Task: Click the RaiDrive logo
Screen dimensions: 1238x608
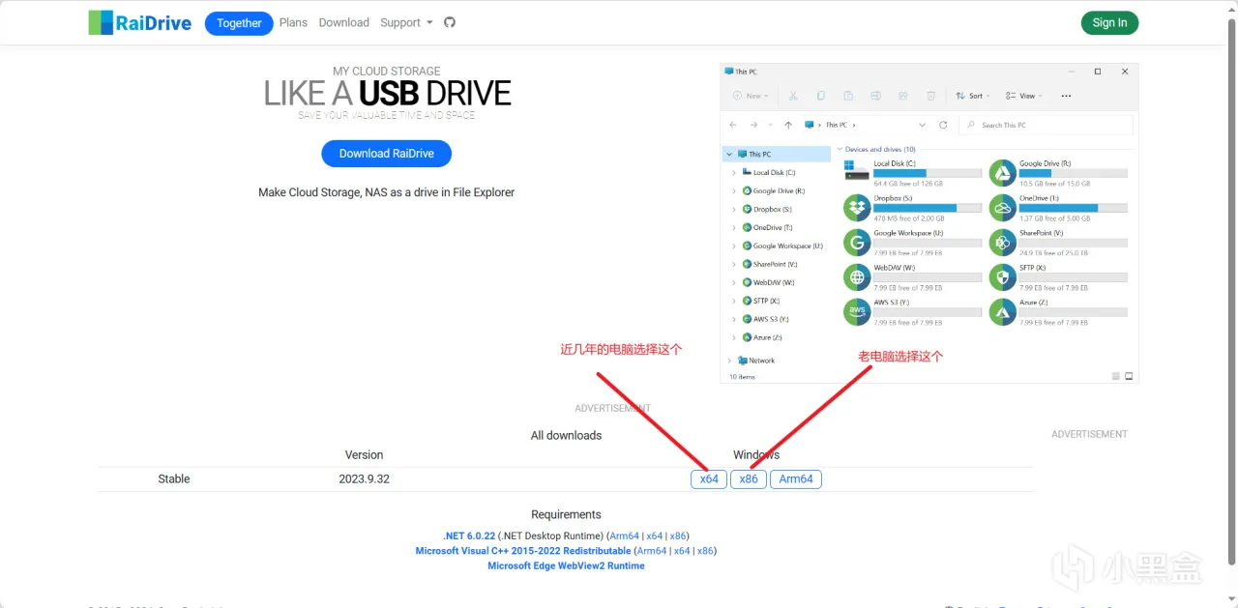Action: click(x=140, y=23)
